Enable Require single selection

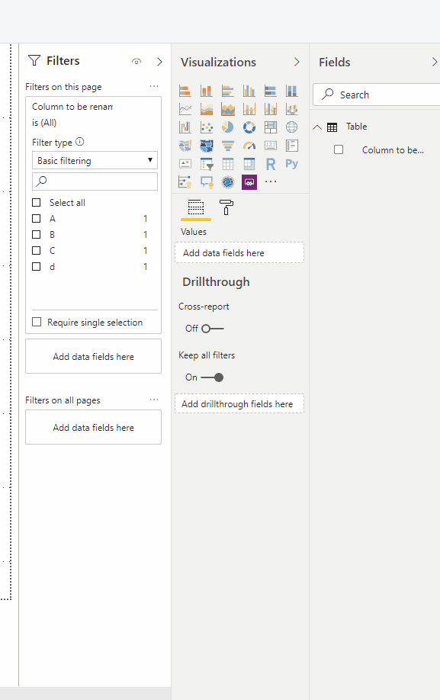point(37,322)
